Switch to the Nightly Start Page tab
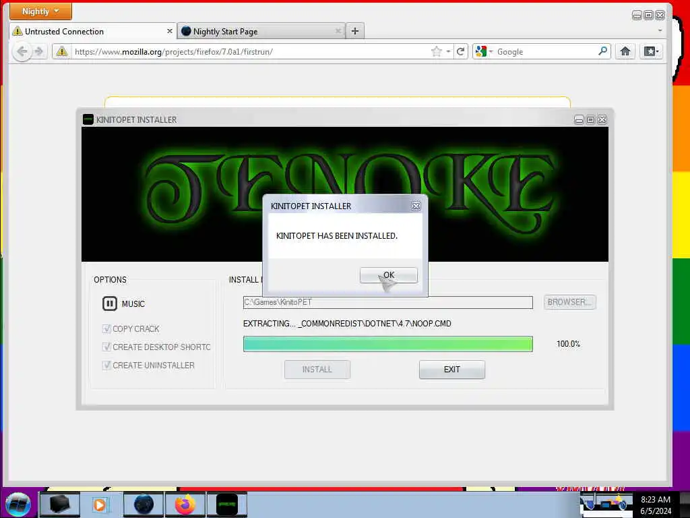This screenshot has height=518, width=690. point(261,31)
